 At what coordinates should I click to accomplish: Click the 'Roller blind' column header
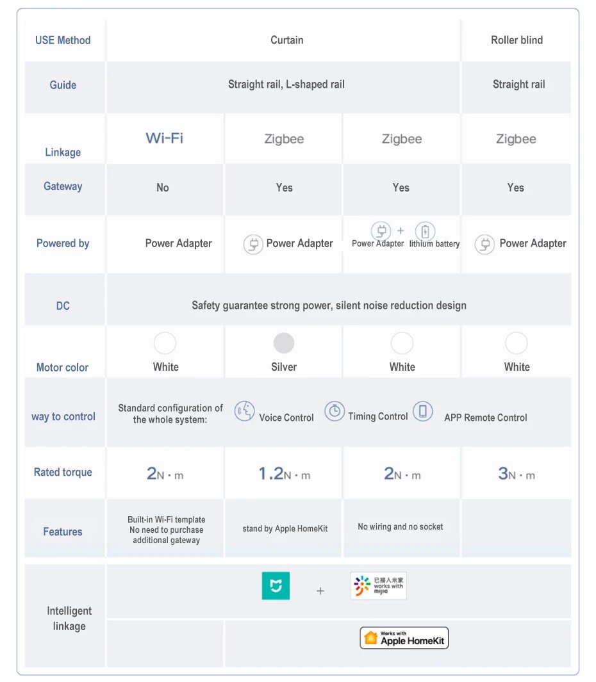(517, 40)
